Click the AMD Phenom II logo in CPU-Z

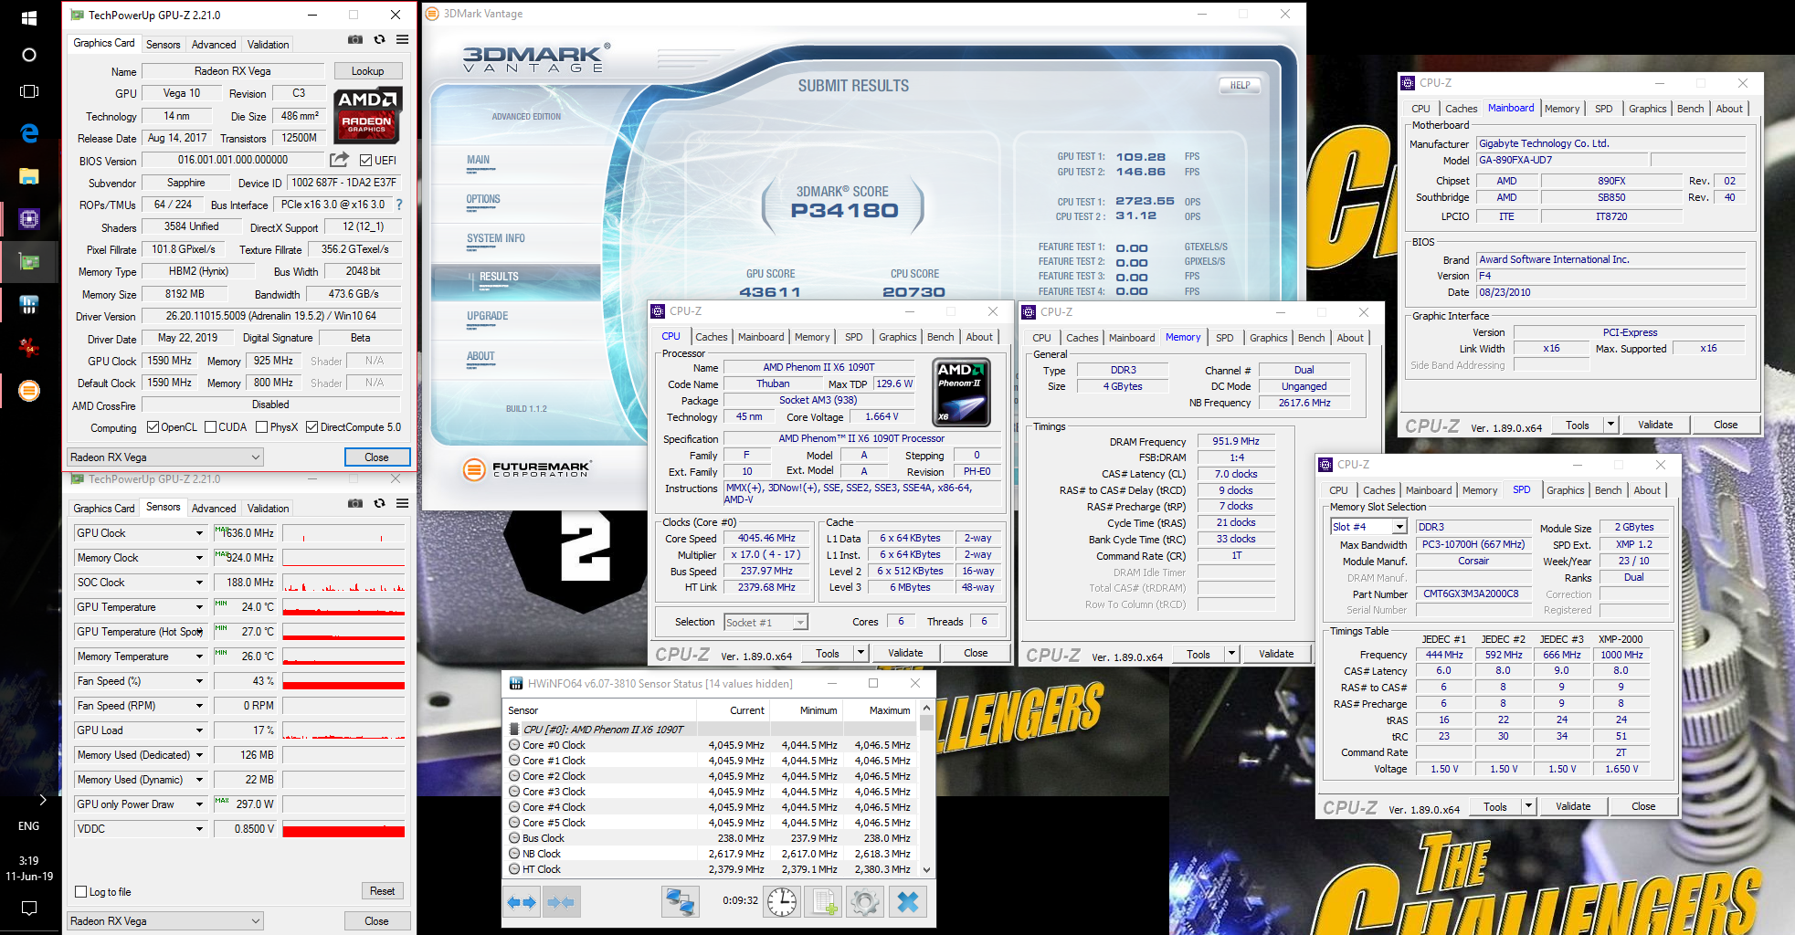pyautogui.click(x=961, y=393)
